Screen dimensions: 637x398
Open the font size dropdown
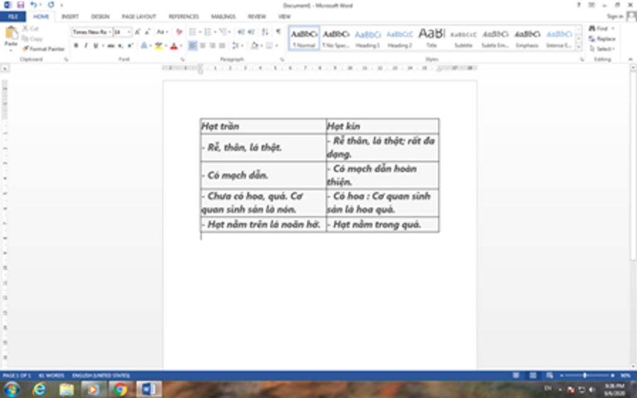129,32
